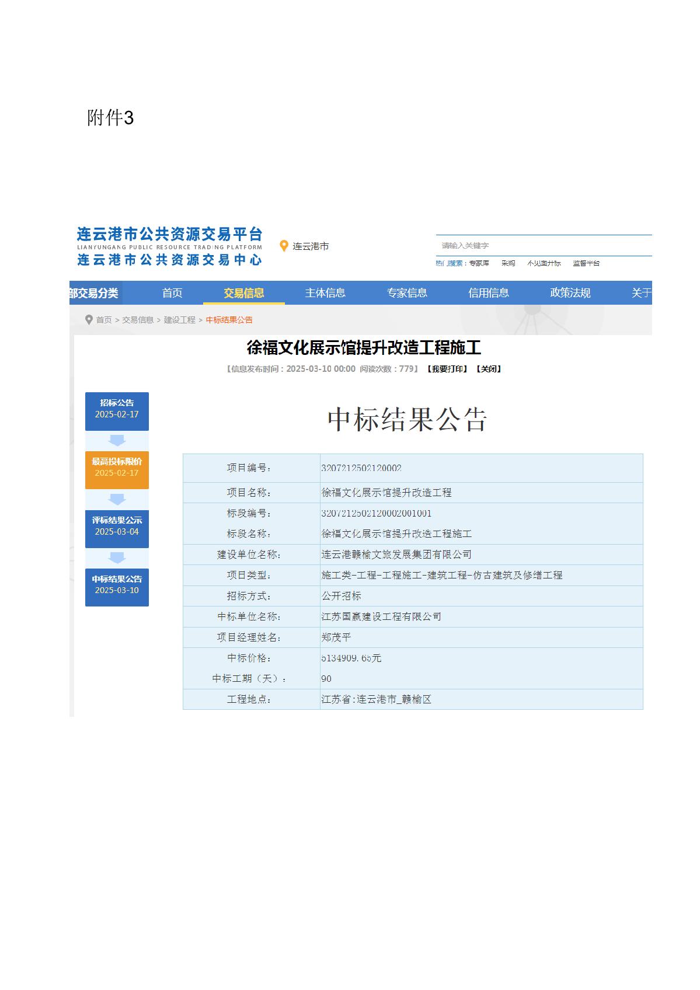Click the project type value starting 施工类-工程
The image size is (700, 990).
[442, 576]
